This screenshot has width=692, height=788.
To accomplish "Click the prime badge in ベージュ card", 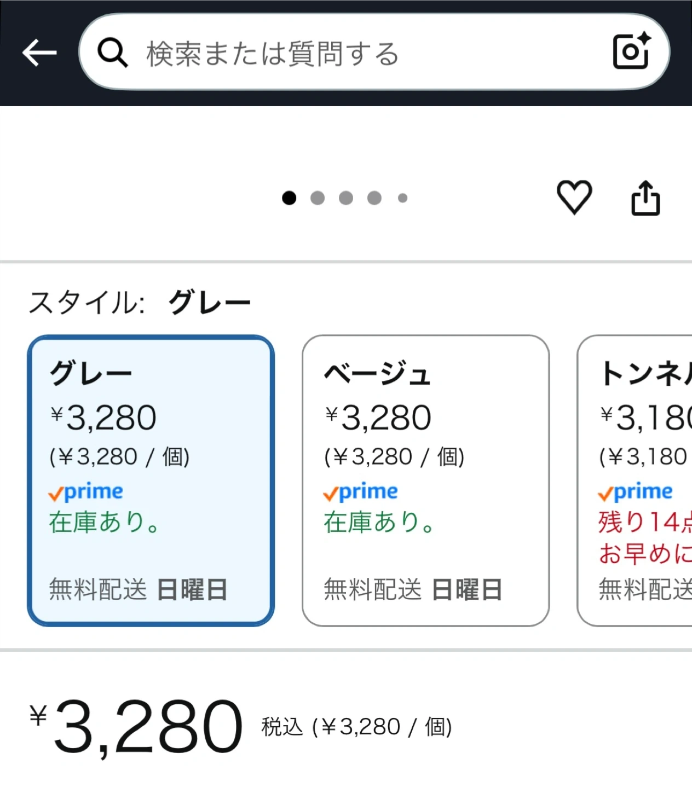I will tap(361, 493).
